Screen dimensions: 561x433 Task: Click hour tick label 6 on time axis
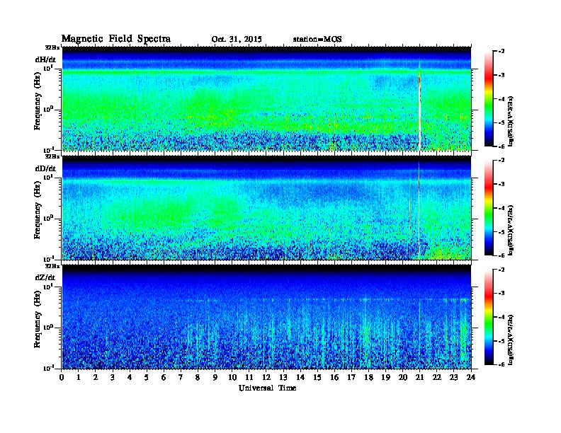pos(164,377)
